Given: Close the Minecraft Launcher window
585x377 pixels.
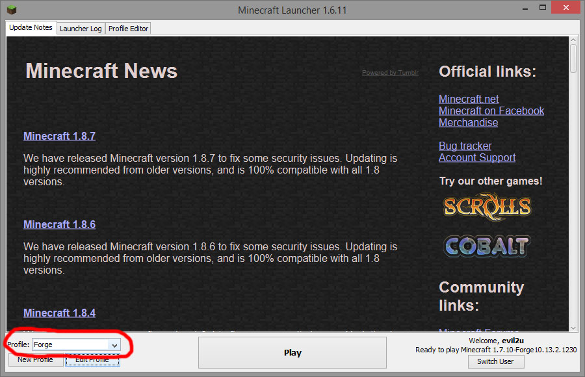Looking at the screenshot, I should (566, 7).
